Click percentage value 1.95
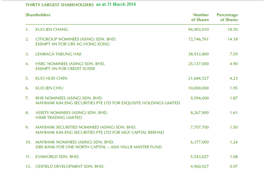Screen dimensions: 265x169 [x=234, y=88]
